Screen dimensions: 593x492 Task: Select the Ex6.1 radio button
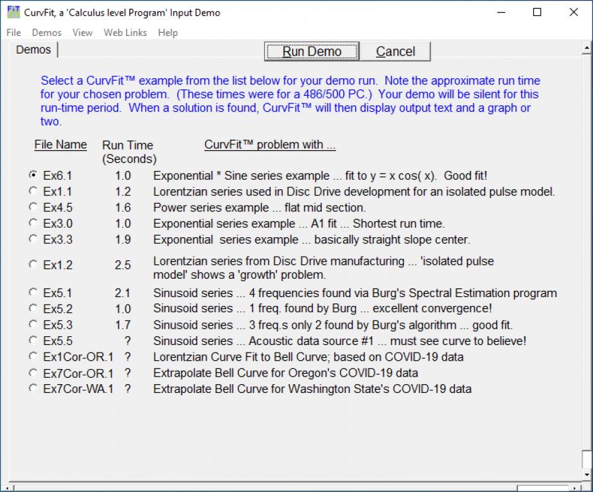point(33,175)
